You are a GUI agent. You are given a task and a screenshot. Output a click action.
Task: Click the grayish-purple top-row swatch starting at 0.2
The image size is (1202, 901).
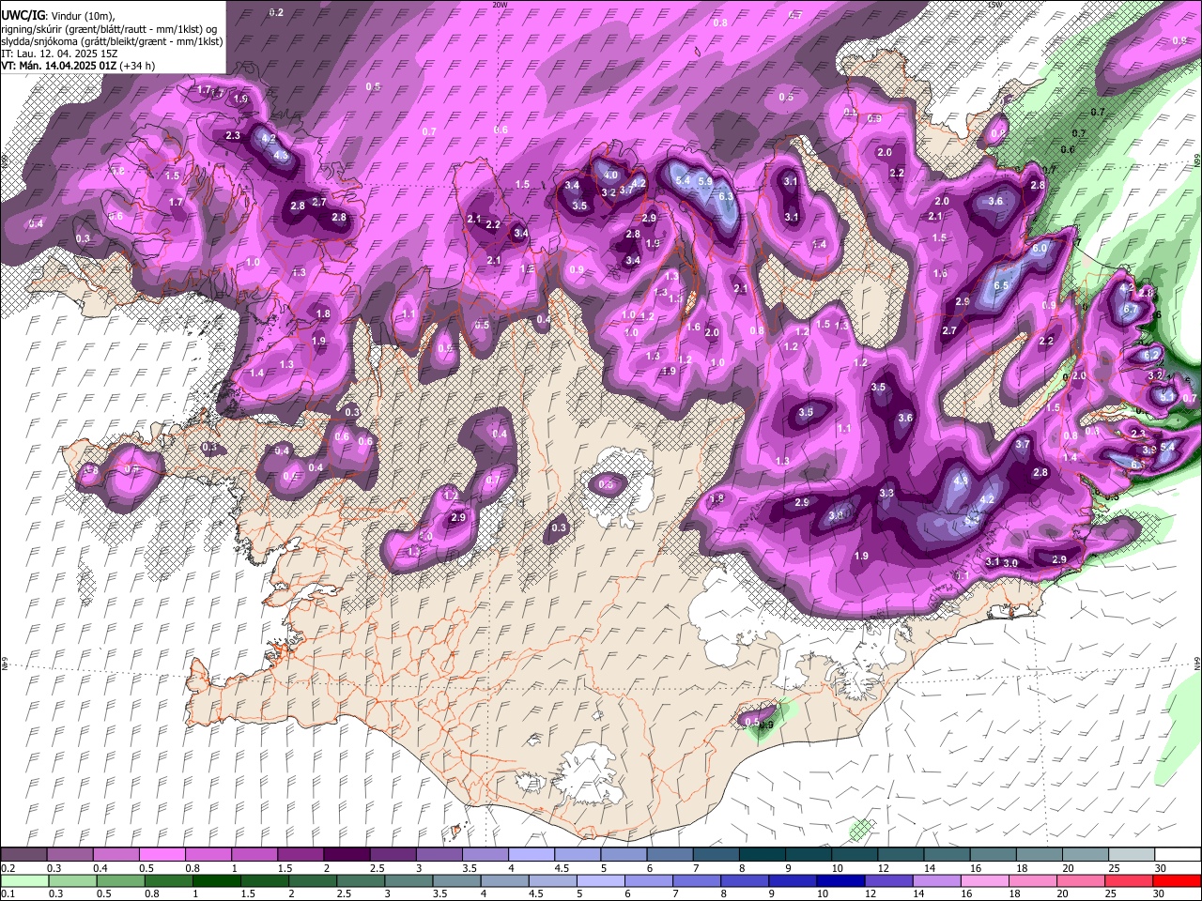[x=24, y=855]
